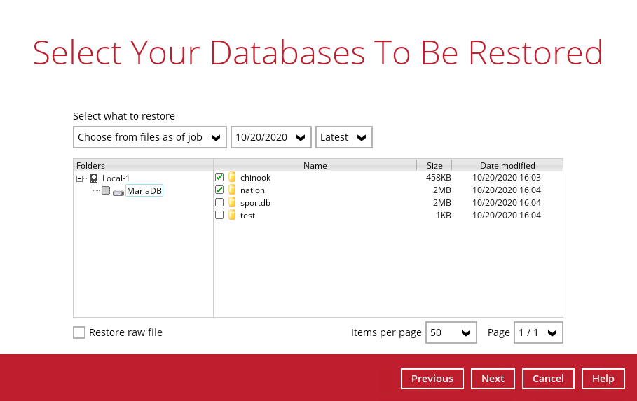Tick the test database checkbox
Image resolution: width=637 pixels, height=401 pixels.
click(219, 216)
